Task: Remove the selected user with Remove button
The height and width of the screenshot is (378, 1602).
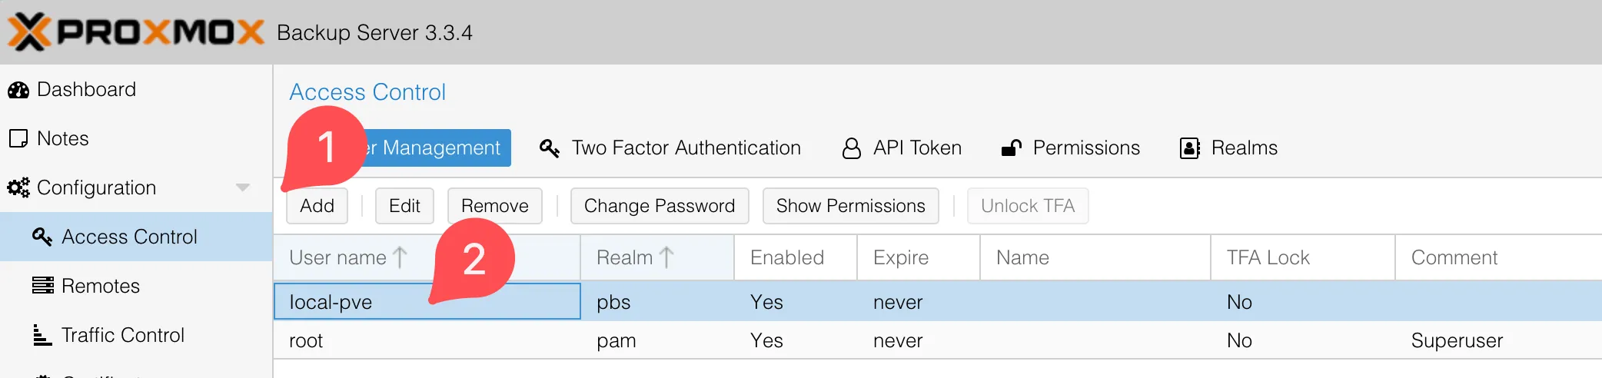Action: (x=495, y=206)
